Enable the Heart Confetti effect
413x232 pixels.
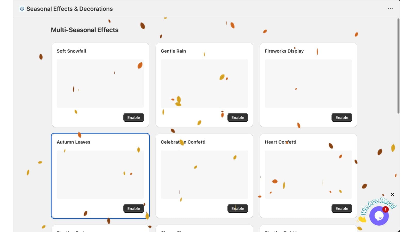(342, 209)
